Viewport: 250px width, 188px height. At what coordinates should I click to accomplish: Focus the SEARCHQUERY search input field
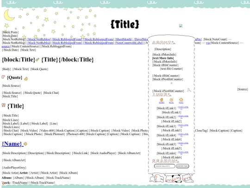coord(164,166)
